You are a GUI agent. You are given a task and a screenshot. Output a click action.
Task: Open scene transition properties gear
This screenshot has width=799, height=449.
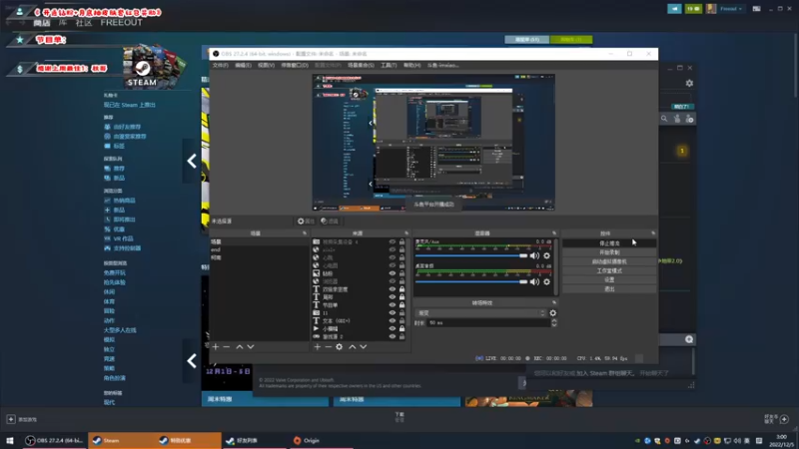(x=553, y=313)
